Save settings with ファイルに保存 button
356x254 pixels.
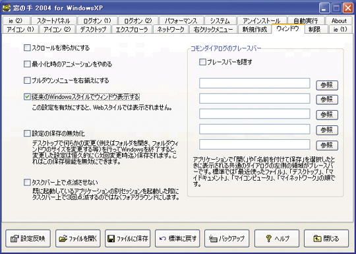pos(128,238)
